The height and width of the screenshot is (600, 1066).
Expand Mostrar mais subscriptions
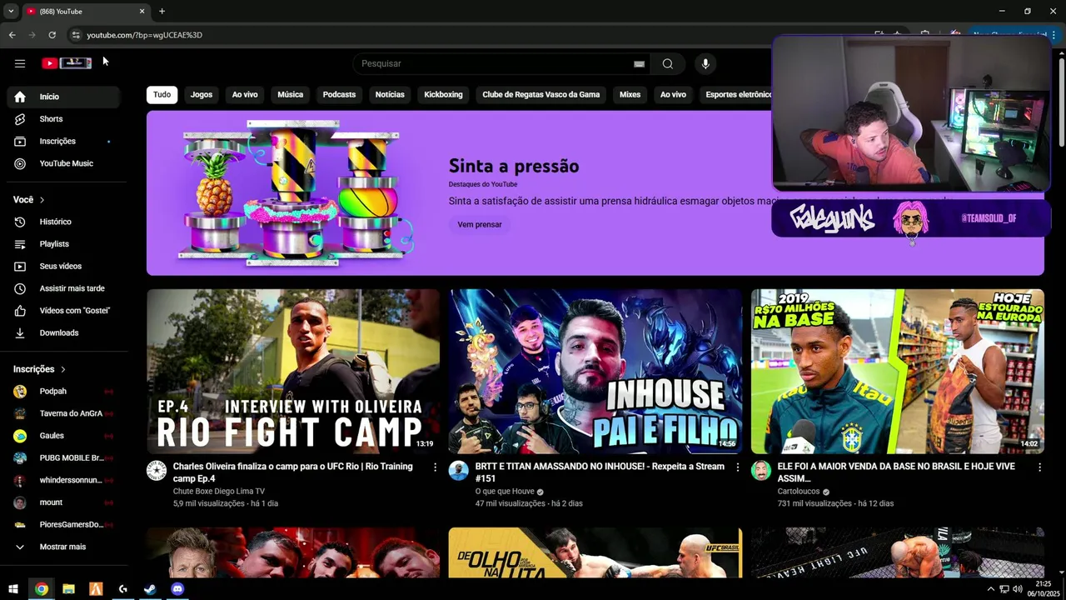pyautogui.click(x=63, y=547)
